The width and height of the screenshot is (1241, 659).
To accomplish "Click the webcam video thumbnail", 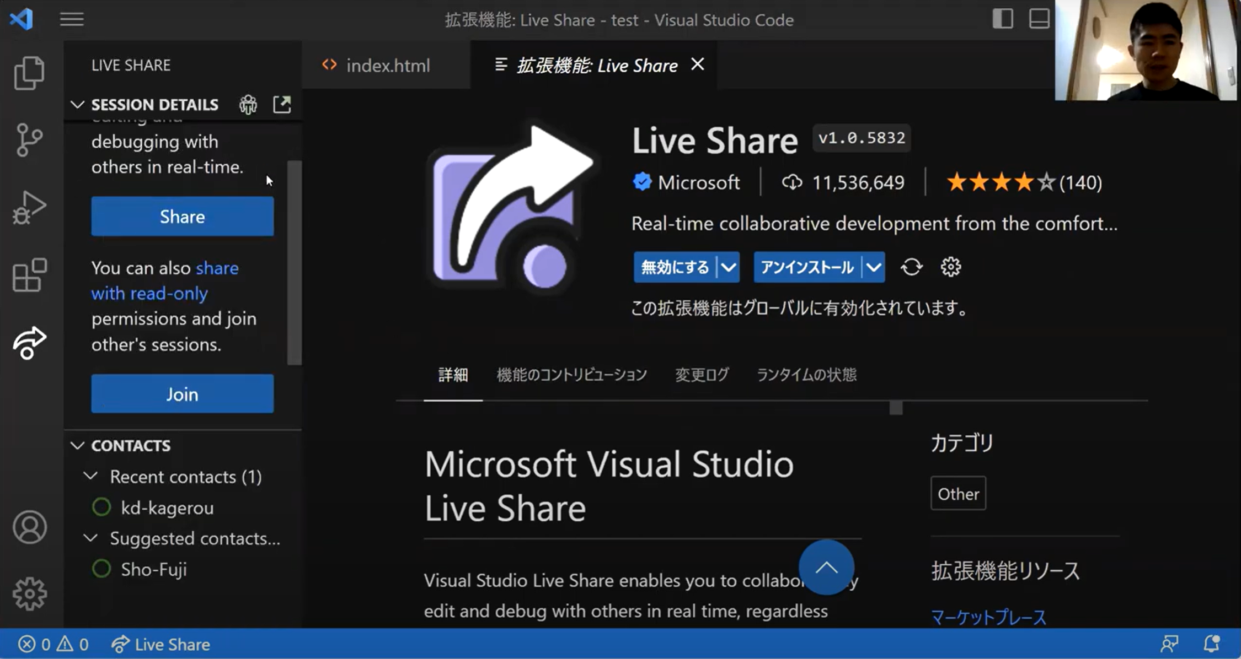I will tap(1146, 50).
